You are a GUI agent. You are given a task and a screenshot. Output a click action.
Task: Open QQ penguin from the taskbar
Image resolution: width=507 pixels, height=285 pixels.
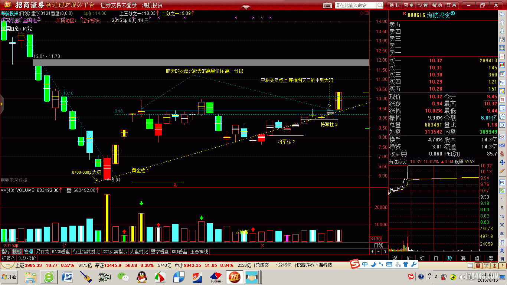141,277
